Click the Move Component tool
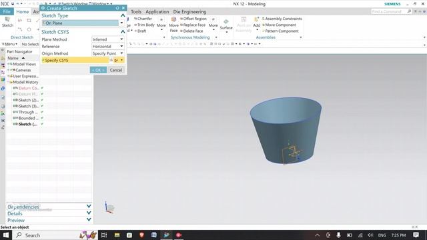Image resolution: width=427 pixels, height=240 pixels. [279, 25]
